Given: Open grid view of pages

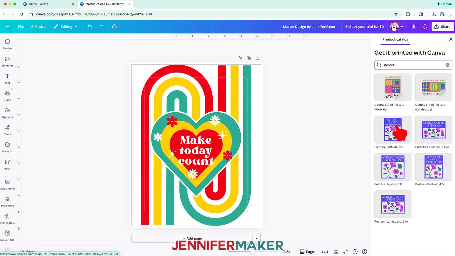Looking at the screenshot, I should pyautogui.click(x=336, y=252).
